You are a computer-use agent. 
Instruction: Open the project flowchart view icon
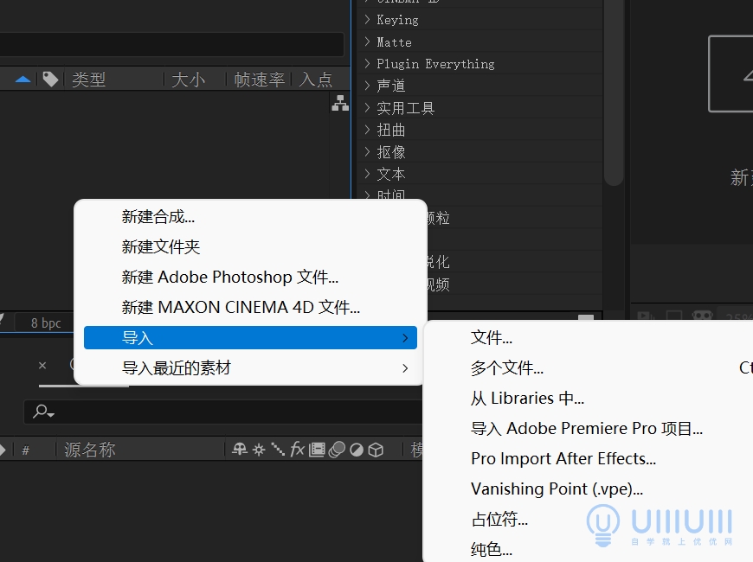pos(340,103)
